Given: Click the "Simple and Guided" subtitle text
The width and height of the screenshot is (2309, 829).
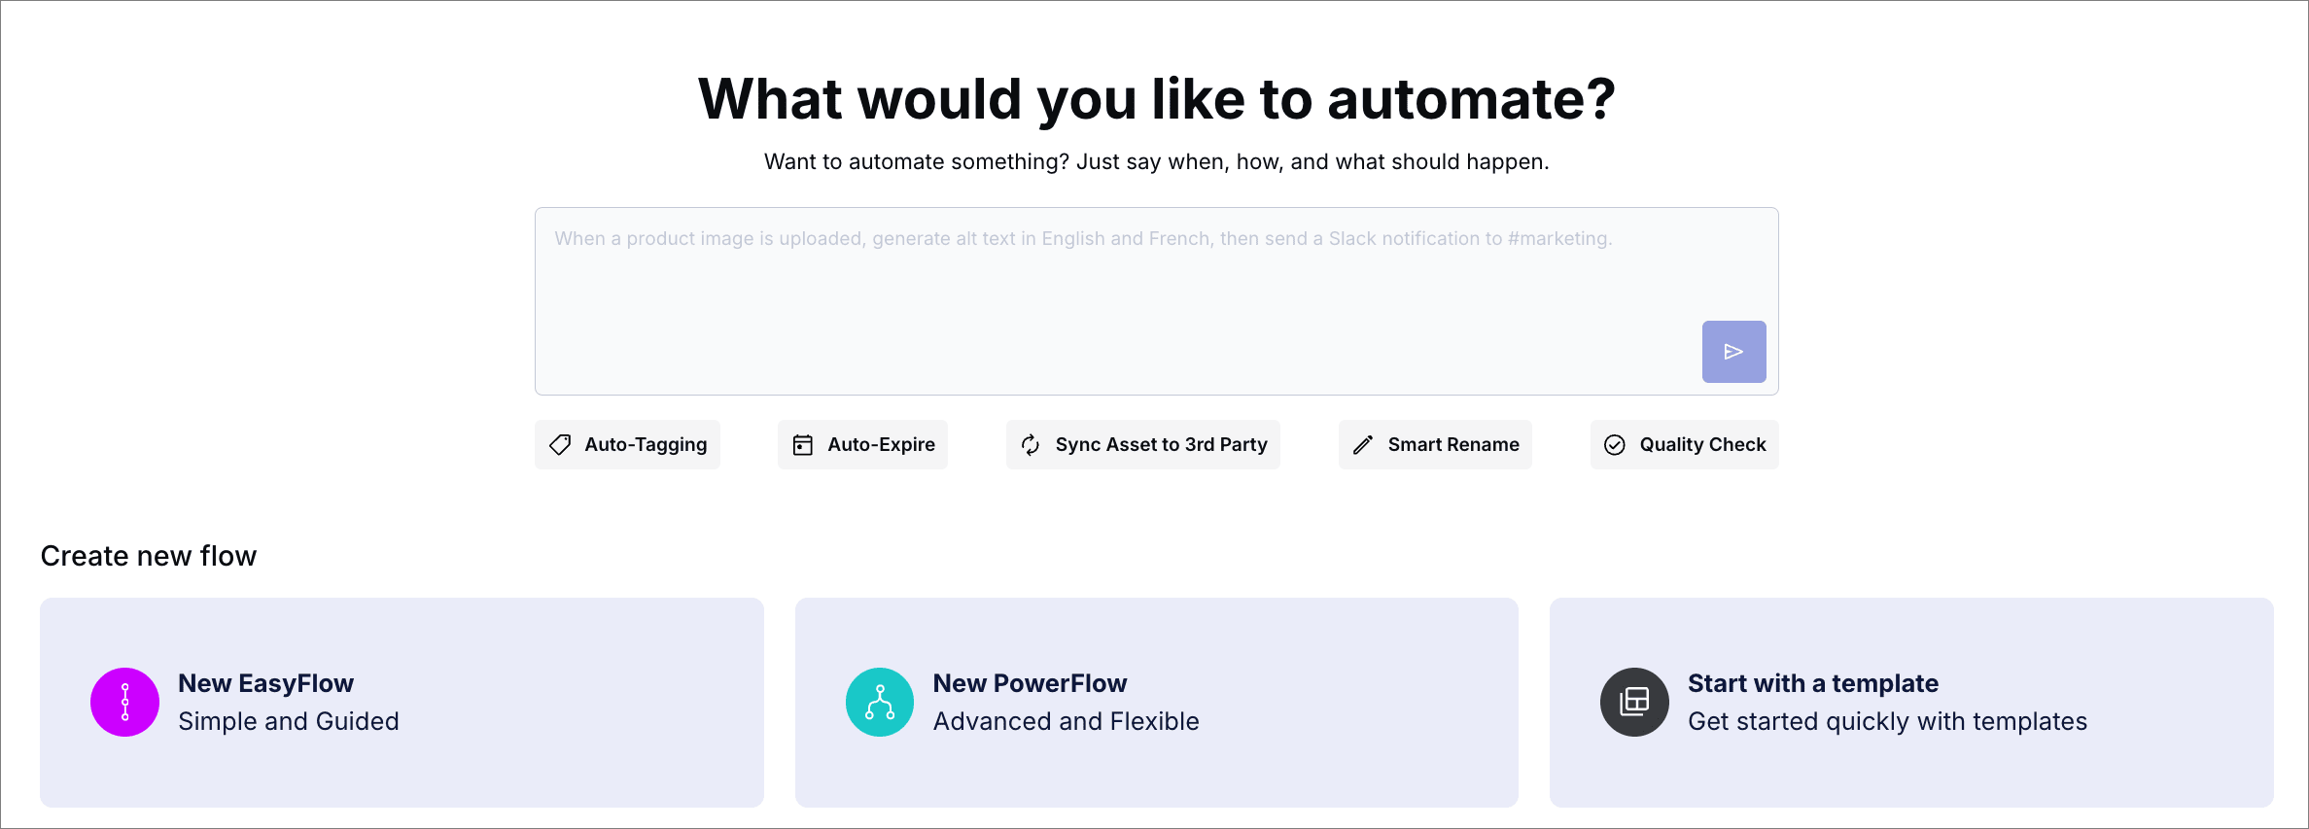Looking at the screenshot, I should [x=289, y=721].
